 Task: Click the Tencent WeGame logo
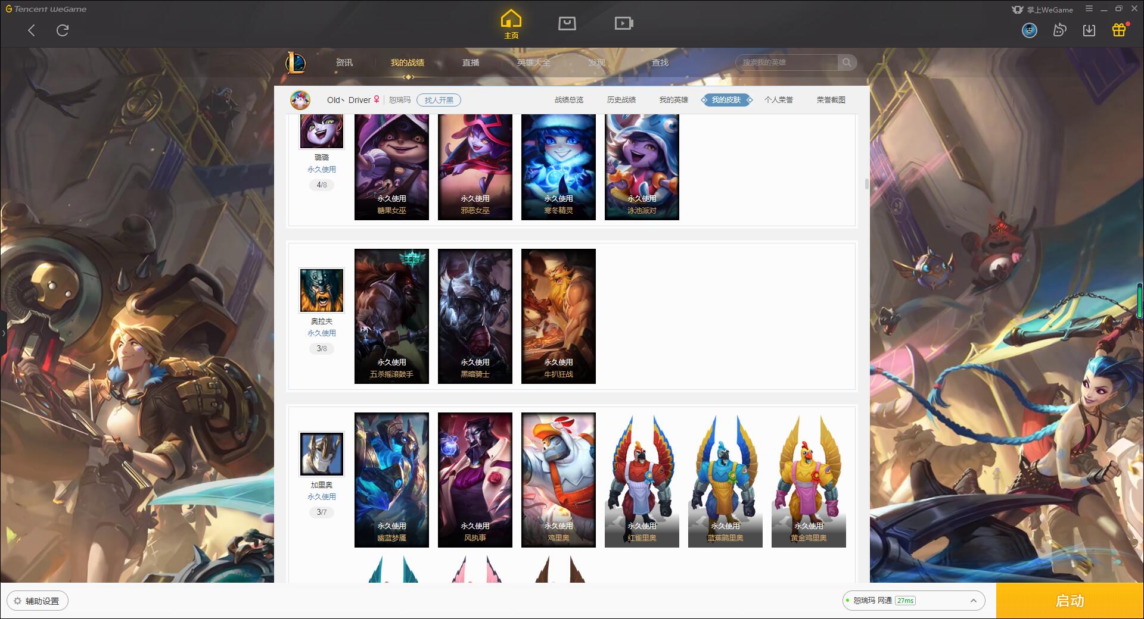point(46,9)
